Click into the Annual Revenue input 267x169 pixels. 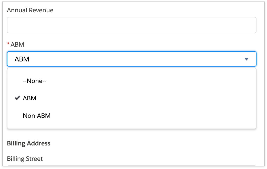pyautogui.click(x=131, y=25)
